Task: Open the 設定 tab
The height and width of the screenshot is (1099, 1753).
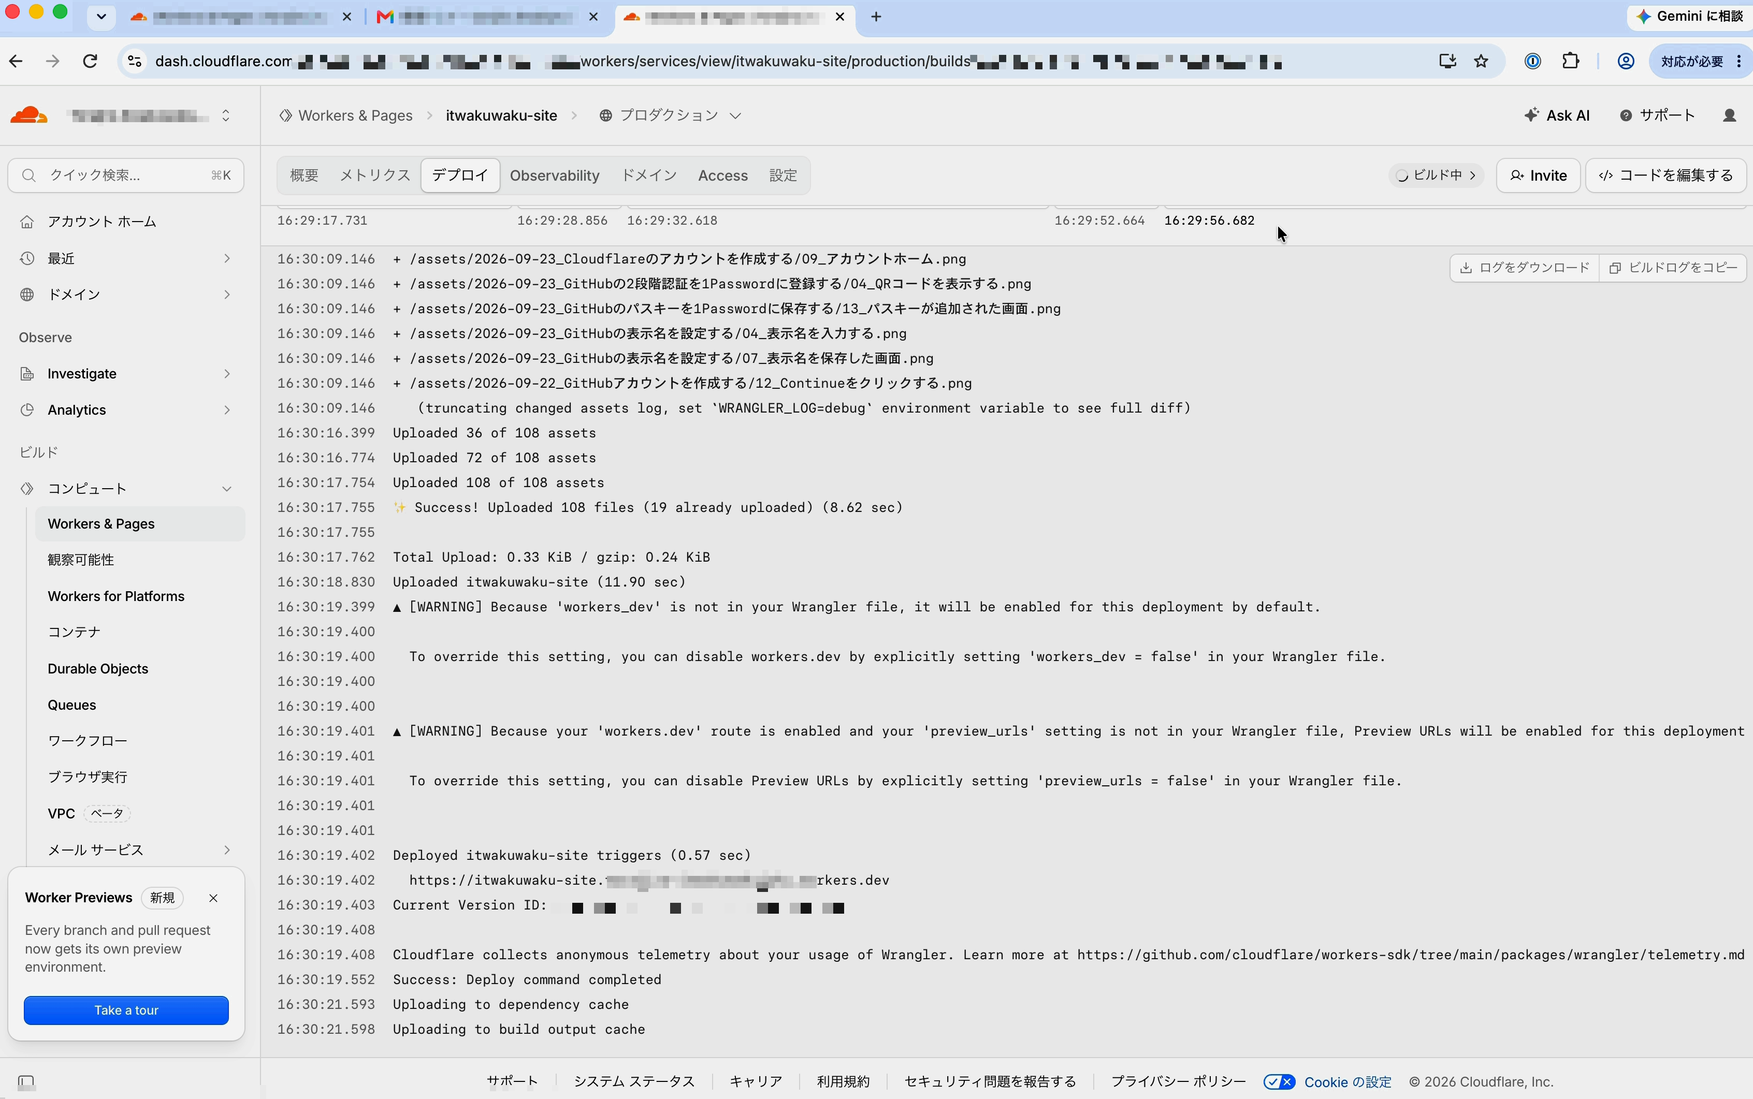Action: pyautogui.click(x=783, y=175)
